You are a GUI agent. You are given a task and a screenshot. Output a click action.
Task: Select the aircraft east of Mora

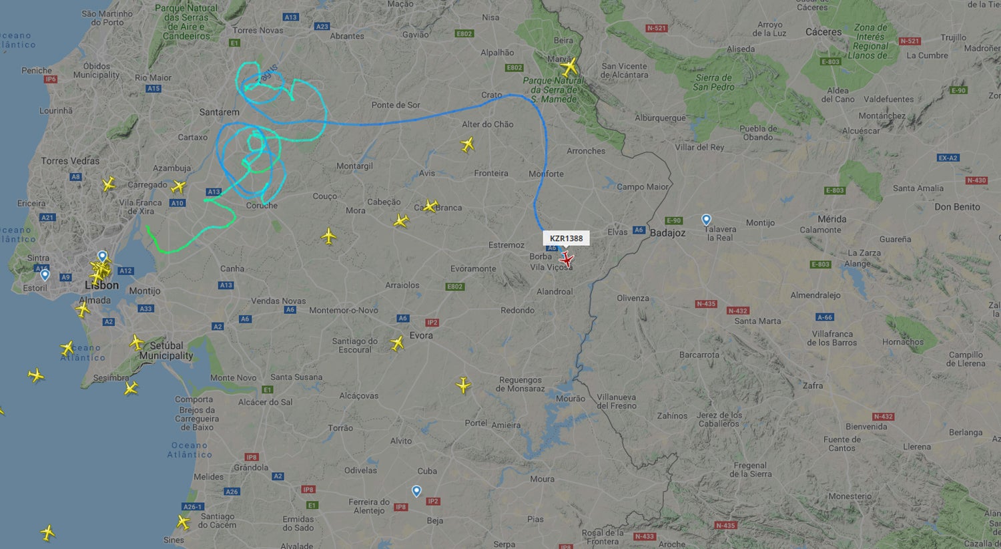400,220
